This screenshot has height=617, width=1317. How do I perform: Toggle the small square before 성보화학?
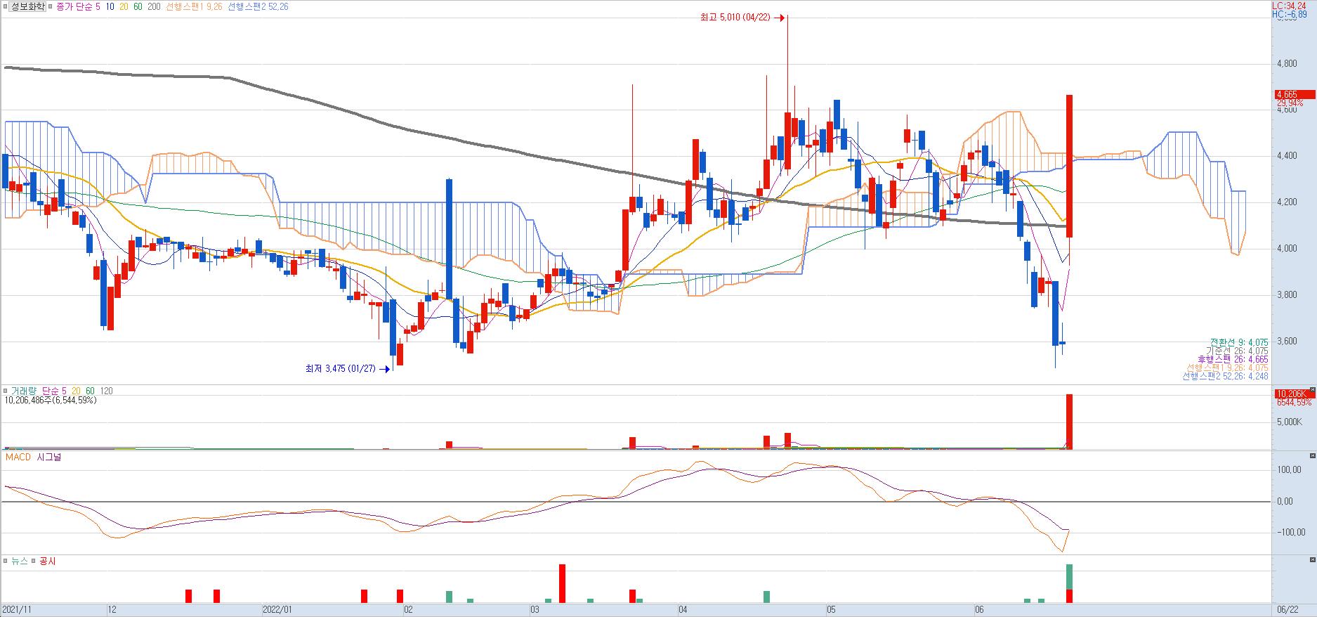(x=6, y=6)
